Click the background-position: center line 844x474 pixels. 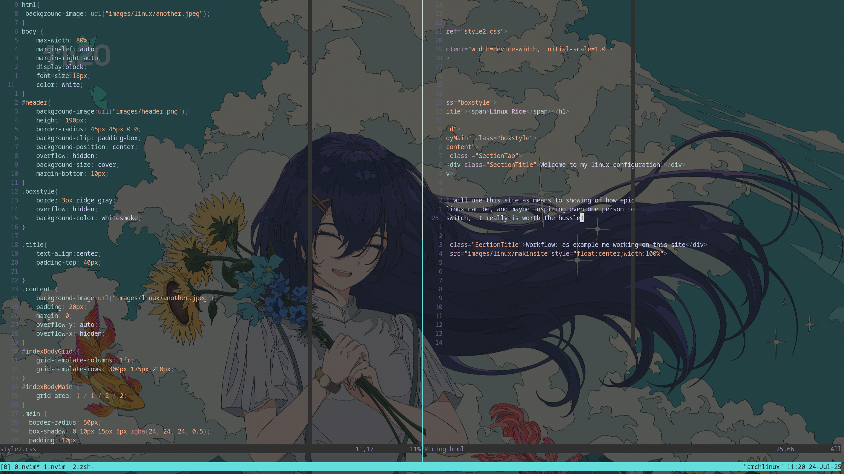click(87, 147)
